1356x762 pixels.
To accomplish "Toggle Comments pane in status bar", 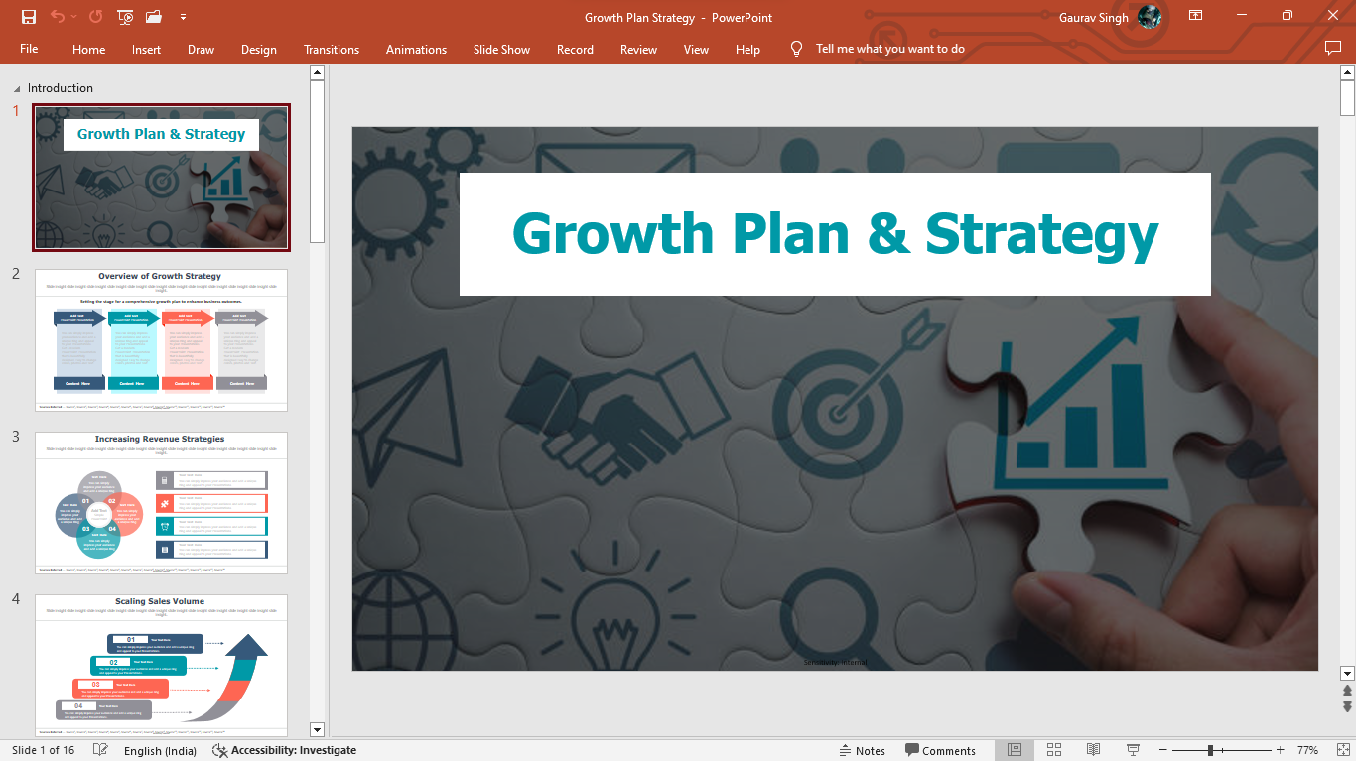I will pos(940,750).
